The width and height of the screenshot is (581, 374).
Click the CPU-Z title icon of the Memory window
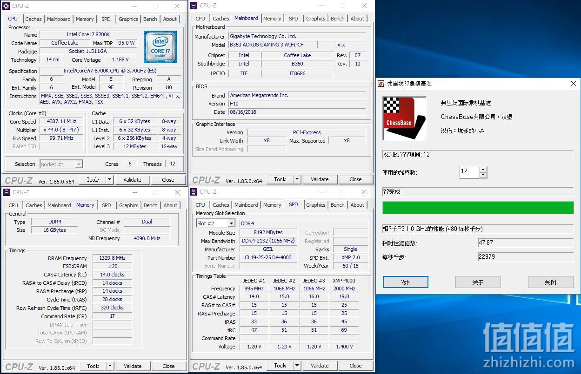[x=7, y=192]
